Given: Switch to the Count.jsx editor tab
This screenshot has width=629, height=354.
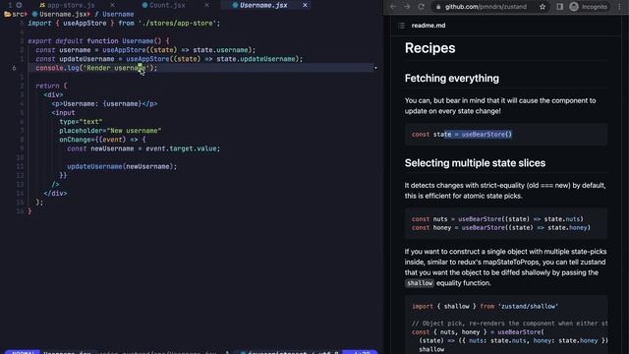Looking at the screenshot, I should pyautogui.click(x=167, y=5).
